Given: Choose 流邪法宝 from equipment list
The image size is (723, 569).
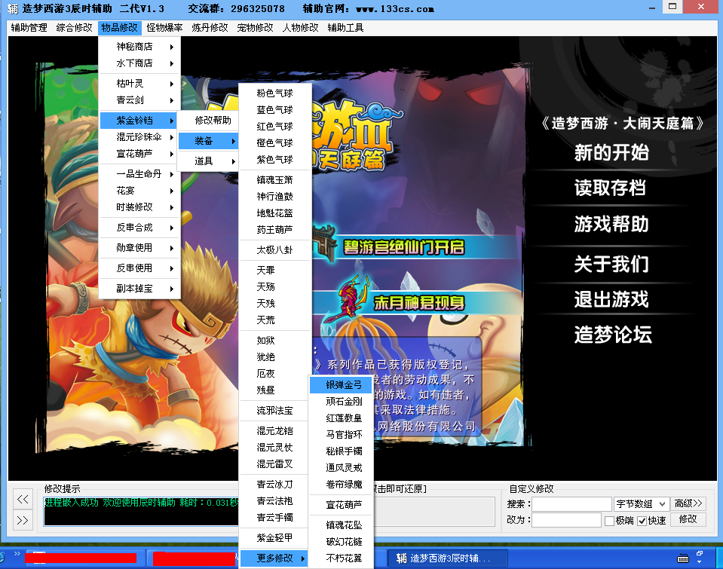Looking at the screenshot, I should [275, 411].
